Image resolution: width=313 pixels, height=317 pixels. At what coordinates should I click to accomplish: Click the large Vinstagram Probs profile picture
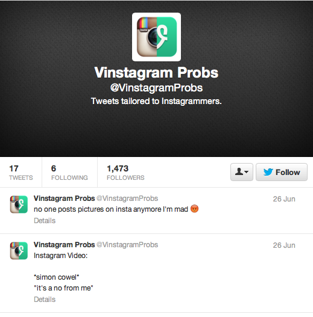[156, 37]
